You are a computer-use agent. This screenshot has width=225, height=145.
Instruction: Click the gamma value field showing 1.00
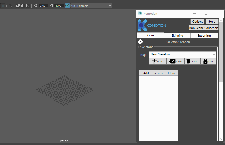pos(59,6)
